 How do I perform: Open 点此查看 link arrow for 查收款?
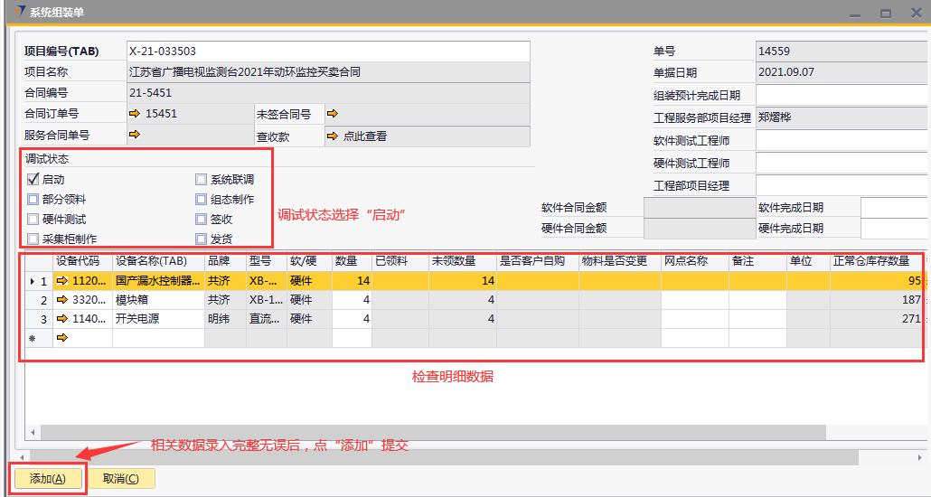[332, 136]
